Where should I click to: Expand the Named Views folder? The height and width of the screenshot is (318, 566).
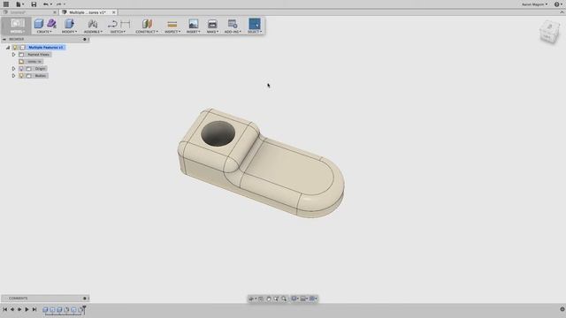coord(14,55)
